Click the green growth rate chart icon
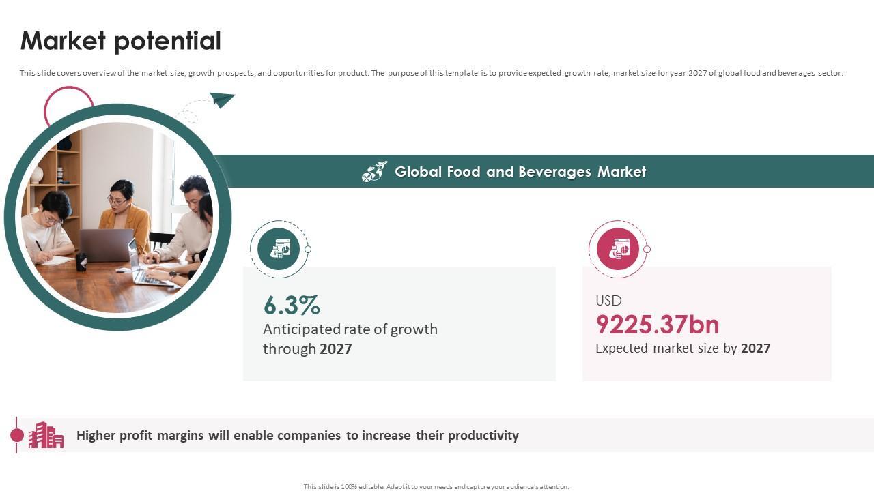Screen dimensions: 874x491 (x=279, y=249)
